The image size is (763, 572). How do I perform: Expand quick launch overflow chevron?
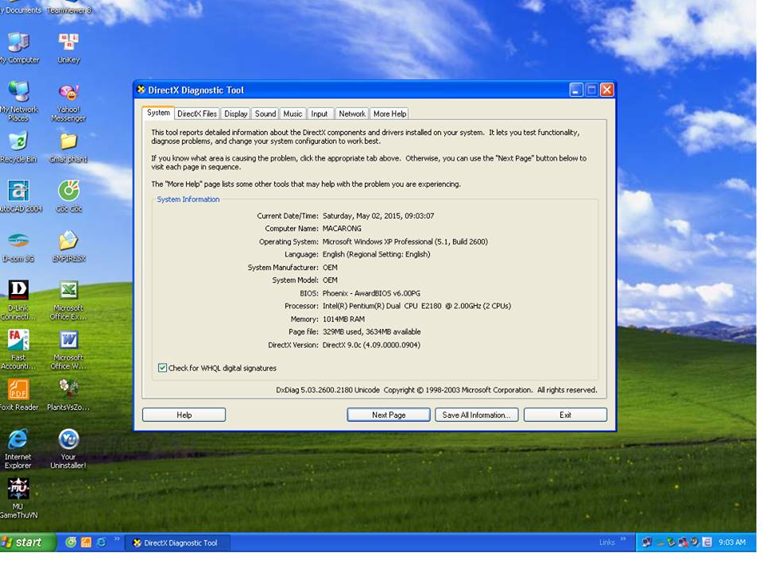[x=117, y=539]
